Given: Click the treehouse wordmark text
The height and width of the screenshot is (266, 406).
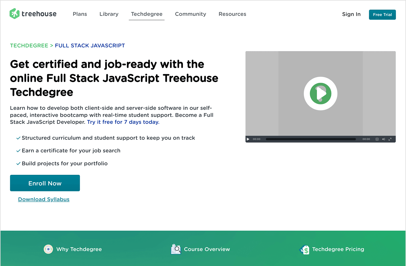Looking at the screenshot, I should [x=39, y=14].
